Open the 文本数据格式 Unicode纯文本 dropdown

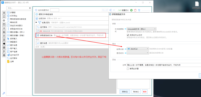(x=141, y=29)
